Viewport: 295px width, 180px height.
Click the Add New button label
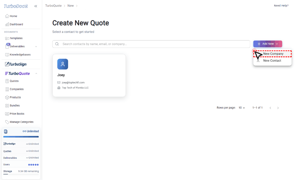coord(268,44)
